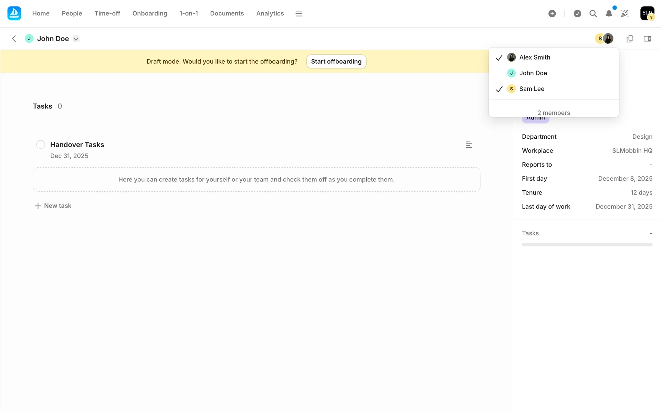Click the assigned members avatar group
661x413 pixels.
(604, 39)
